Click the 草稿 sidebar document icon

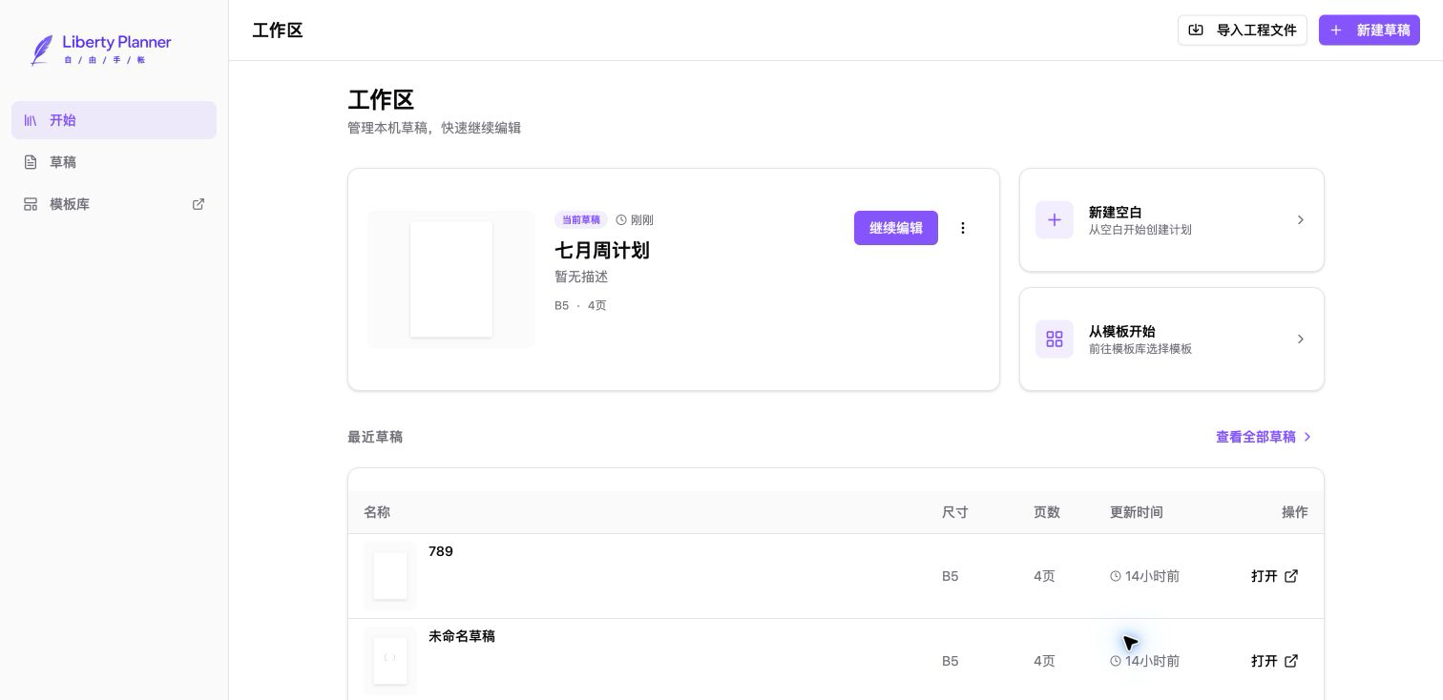click(x=31, y=162)
